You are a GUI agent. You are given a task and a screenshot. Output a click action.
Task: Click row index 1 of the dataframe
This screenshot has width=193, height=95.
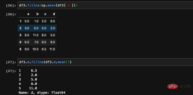click(21, 21)
